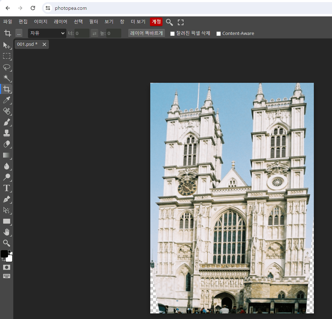
Task: Select the Move tool
Action: click(x=7, y=45)
